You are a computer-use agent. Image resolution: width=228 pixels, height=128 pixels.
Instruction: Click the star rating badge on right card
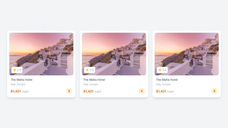pos(162,70)
